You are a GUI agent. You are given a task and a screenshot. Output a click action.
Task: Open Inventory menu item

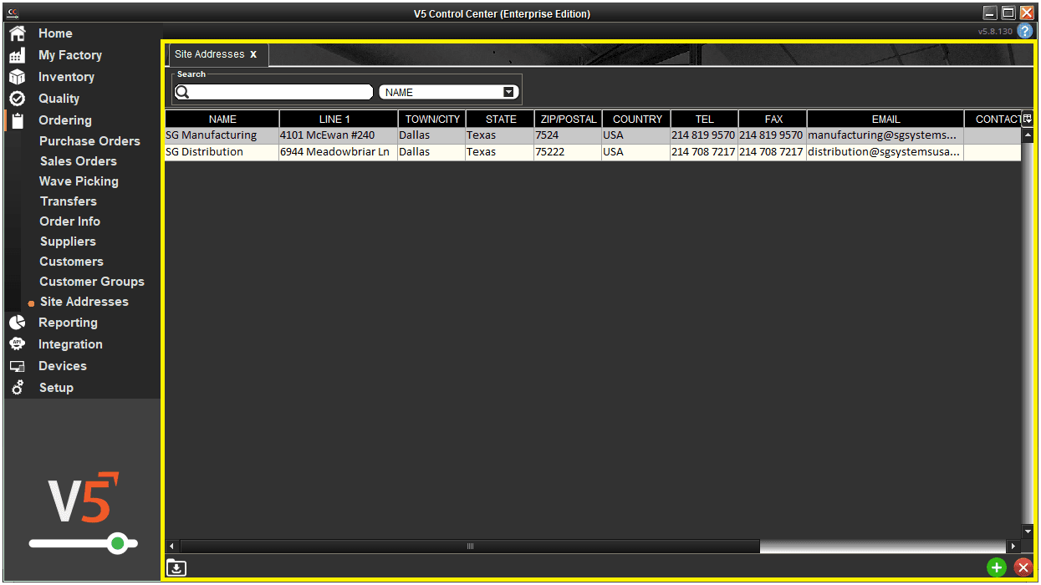(66, 77)
